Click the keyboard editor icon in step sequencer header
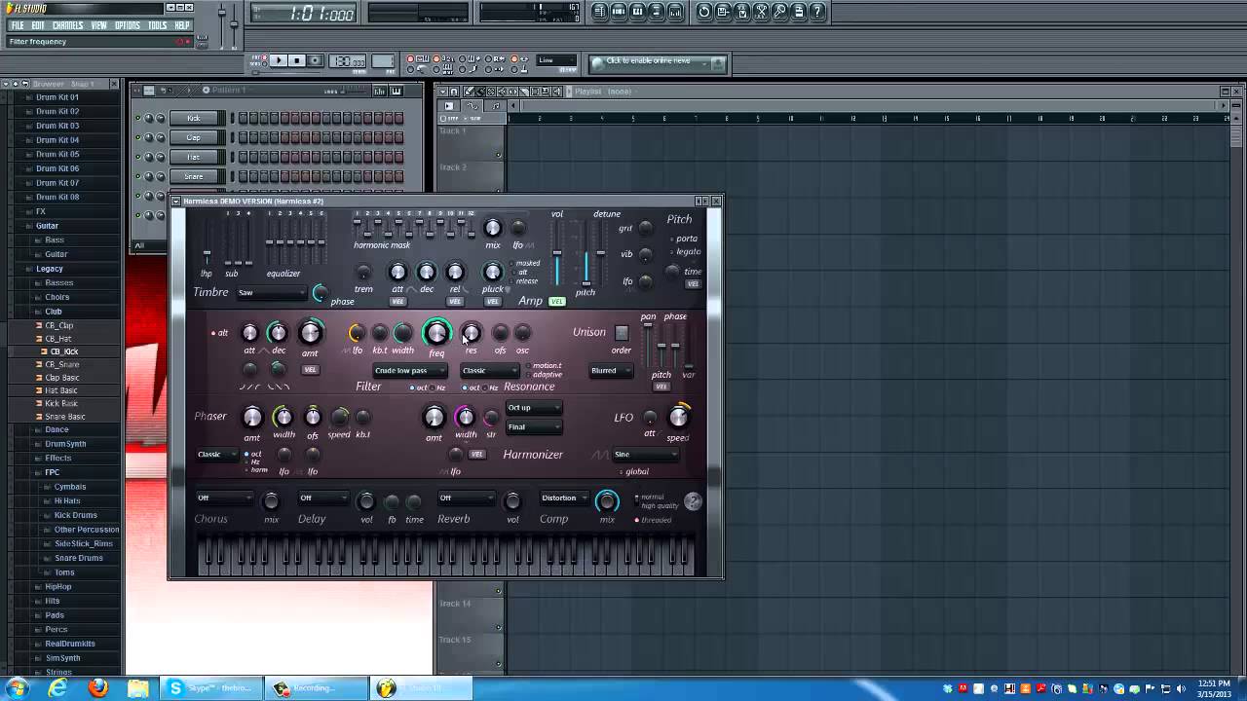 coord(396,91)
